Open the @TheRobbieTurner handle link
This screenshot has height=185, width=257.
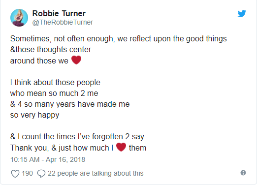(63, 22)
